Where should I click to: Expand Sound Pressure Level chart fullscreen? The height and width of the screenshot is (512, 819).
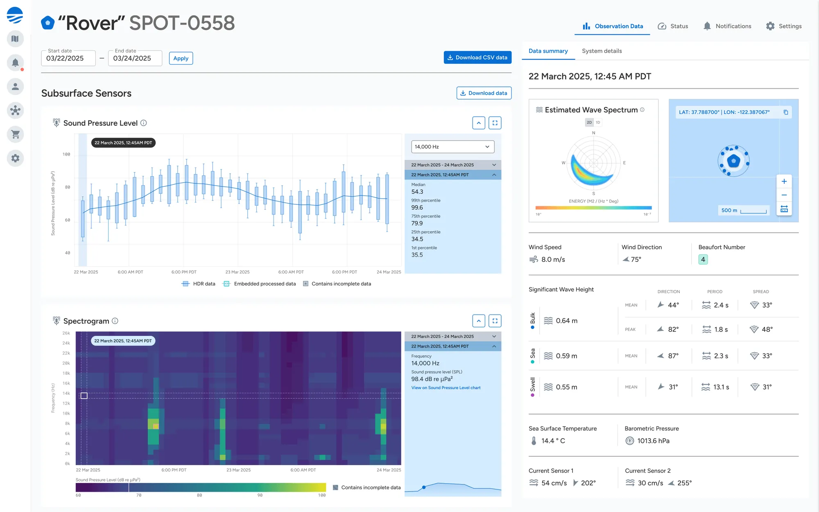(x=495, y=123)
